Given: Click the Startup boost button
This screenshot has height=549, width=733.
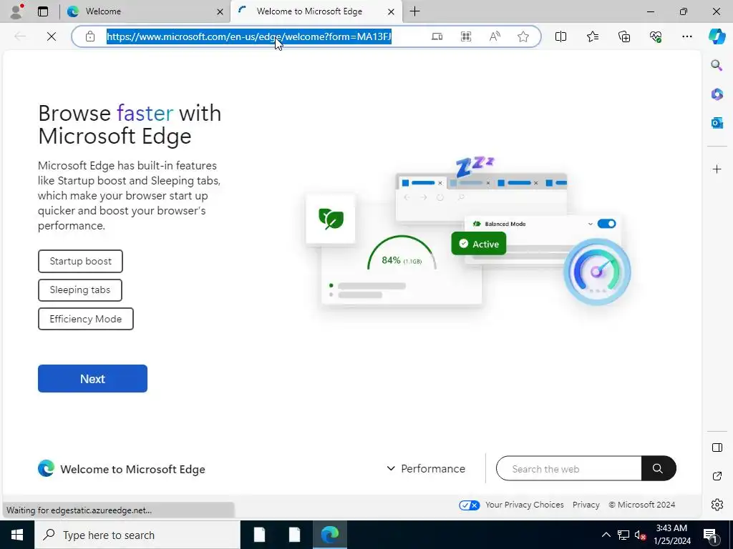Looking at the screenshot, I should pyautogui.click(x=80, y=261).
